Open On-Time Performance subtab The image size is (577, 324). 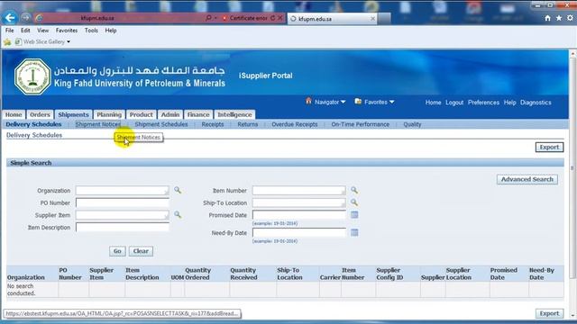(x=361, y=124)
